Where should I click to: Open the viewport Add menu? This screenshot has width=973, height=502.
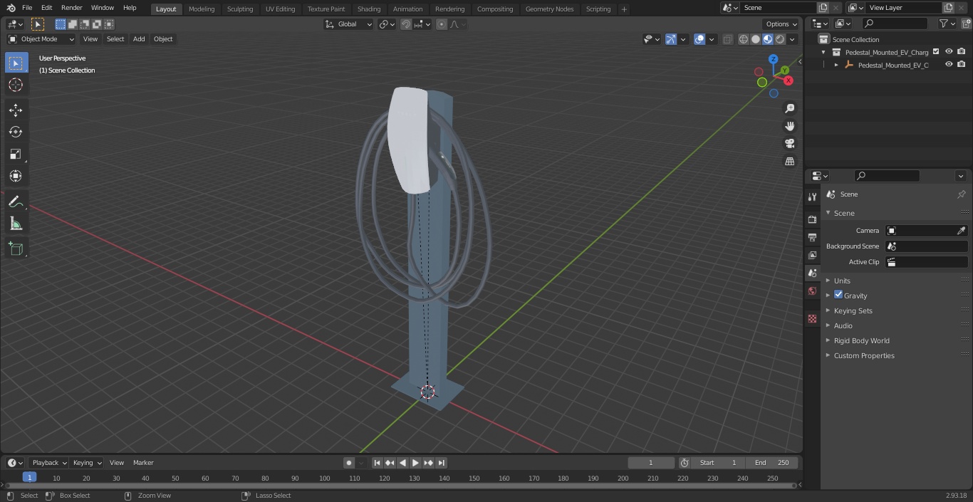(x=139, y=39)
